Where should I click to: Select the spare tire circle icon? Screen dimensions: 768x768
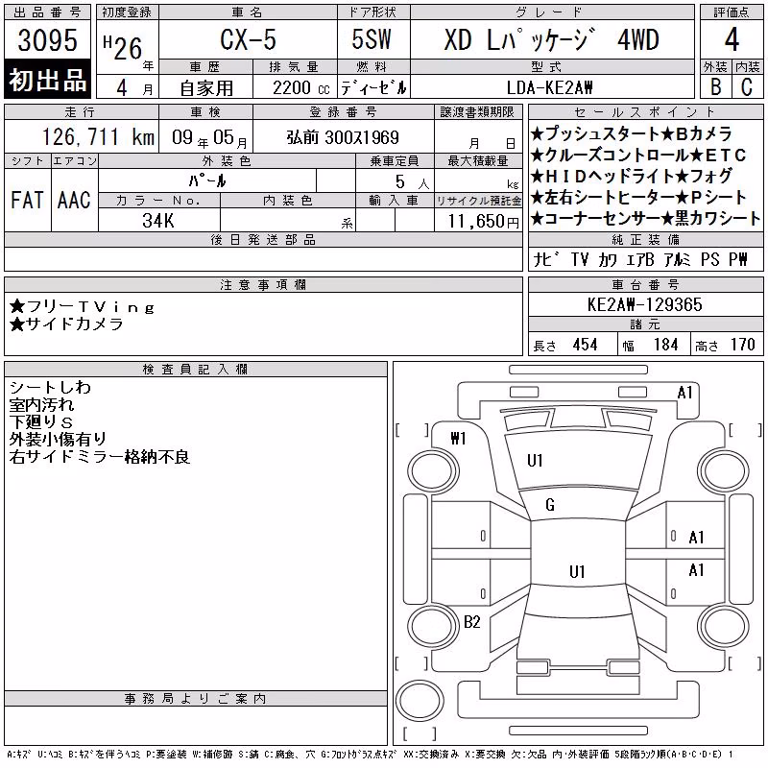(x=420, y=701)
